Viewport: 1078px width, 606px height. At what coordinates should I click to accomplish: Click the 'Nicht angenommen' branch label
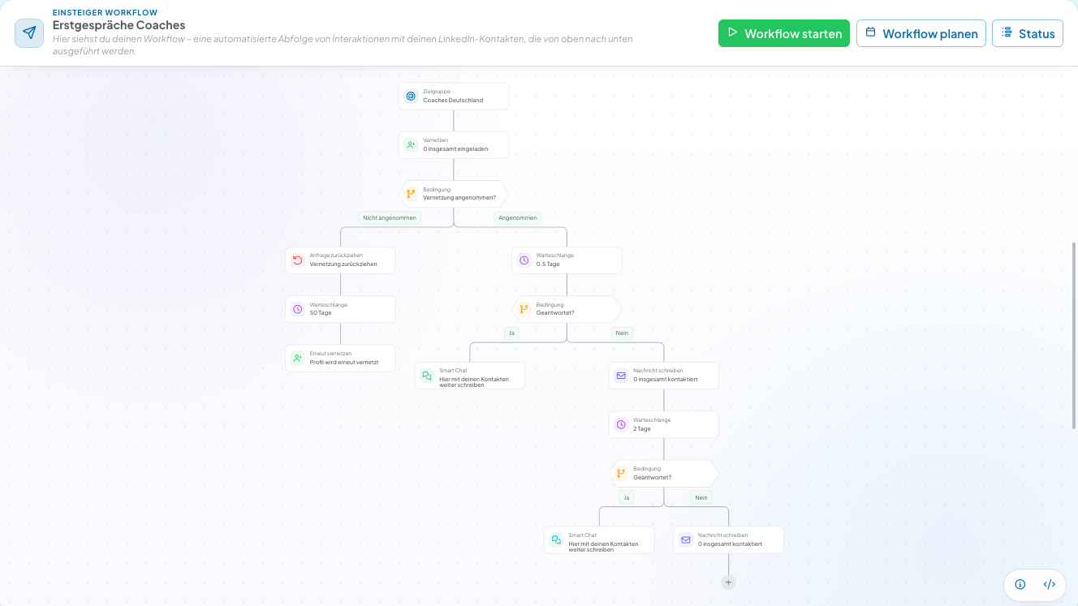click(390, 217)
